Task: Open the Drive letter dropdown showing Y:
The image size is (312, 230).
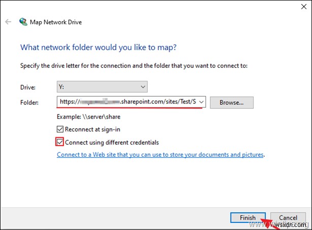Action: pyautogui.click(x=103, y=87)
